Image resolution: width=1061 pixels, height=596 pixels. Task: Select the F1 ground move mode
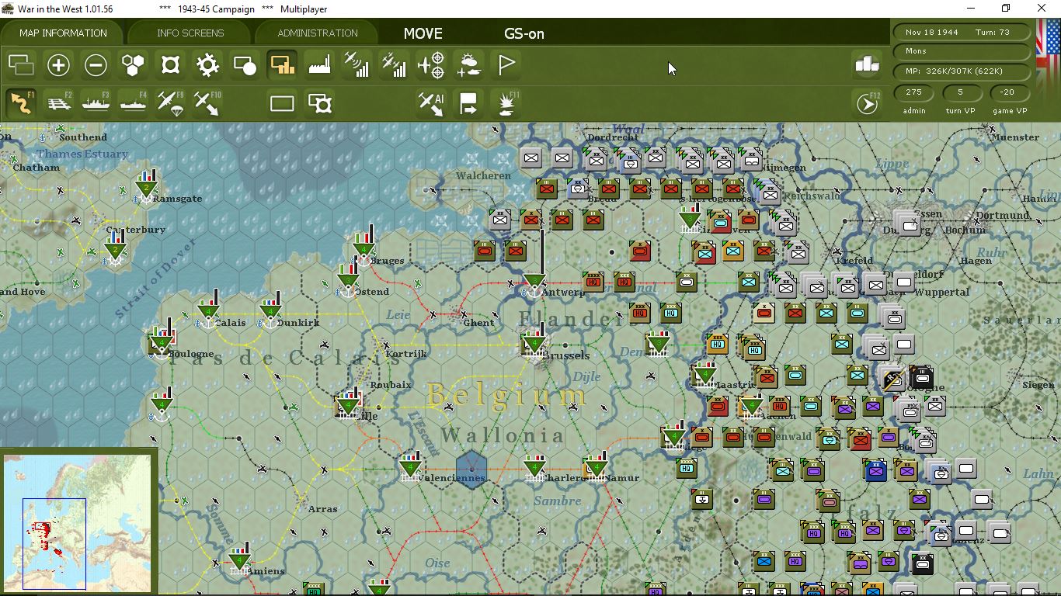click(21, 102)
